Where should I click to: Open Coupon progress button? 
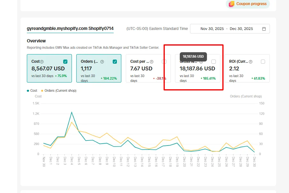(x=248, y=4)
